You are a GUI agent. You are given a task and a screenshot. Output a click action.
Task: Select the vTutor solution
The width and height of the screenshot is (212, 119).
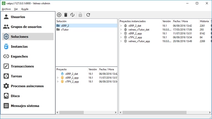click(65, 29)
